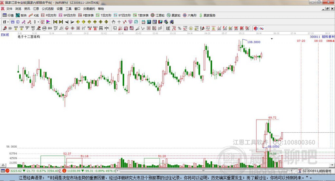Viewport: 335px width, 181px height.
Task: Open 9P四方形 square tool
Action: point(67,15)
